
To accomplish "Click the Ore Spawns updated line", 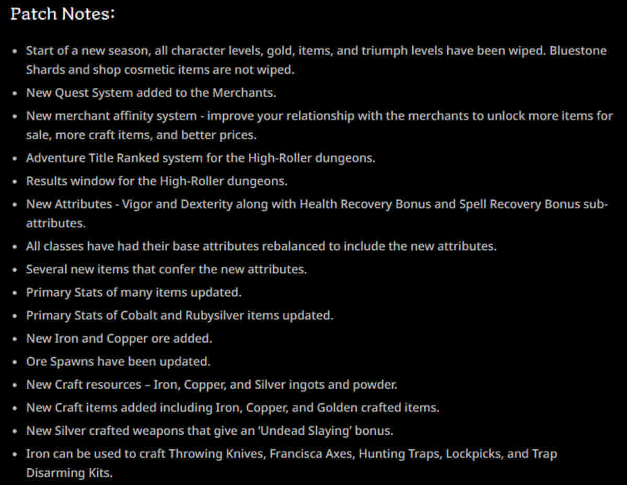I will coord(118,361).
